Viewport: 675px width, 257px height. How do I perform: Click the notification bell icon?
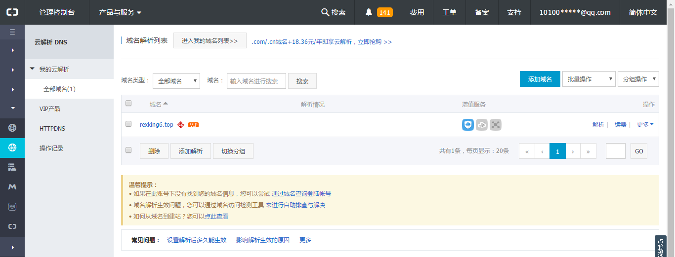click(369, 12)
